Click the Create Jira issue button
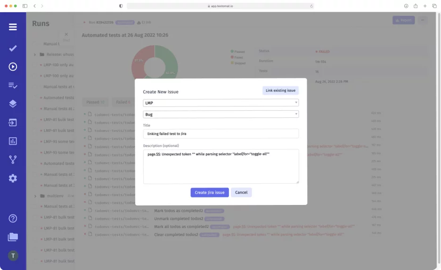This screenshot has height=270, width=441. [210, 192]
